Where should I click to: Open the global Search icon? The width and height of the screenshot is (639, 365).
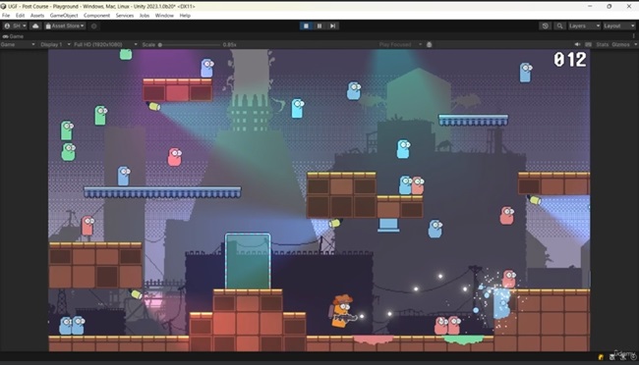click(560, 26)
